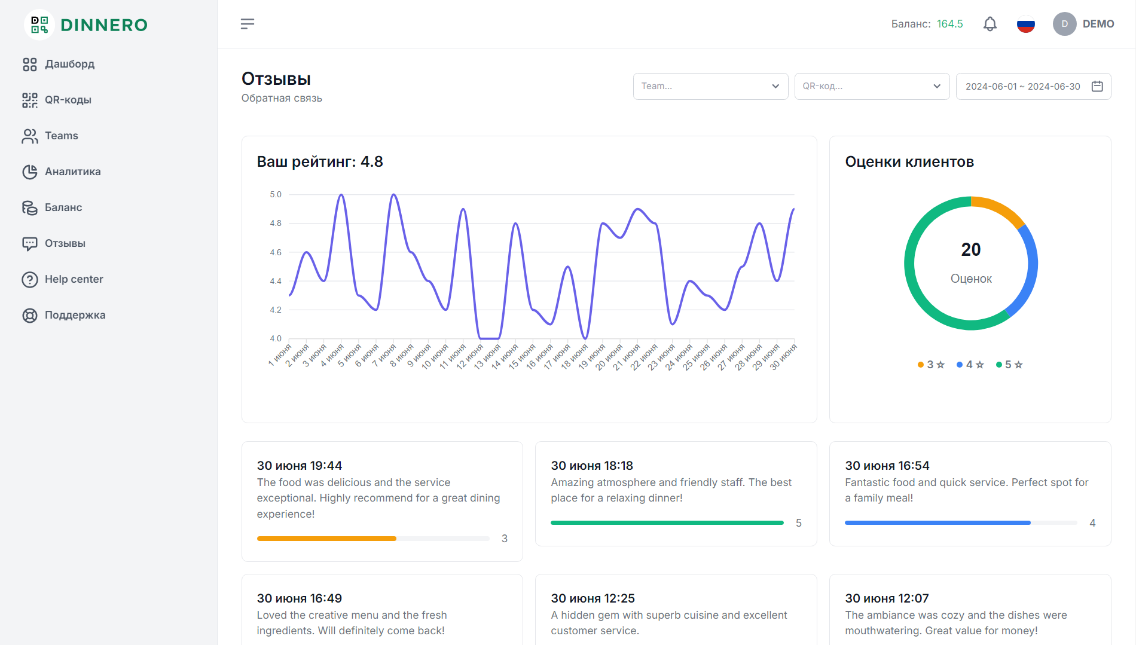The height and width of the screenshot is (645, 1136).
Task: Click the Аналитика pie chart icon
Action: coord(30,172)
